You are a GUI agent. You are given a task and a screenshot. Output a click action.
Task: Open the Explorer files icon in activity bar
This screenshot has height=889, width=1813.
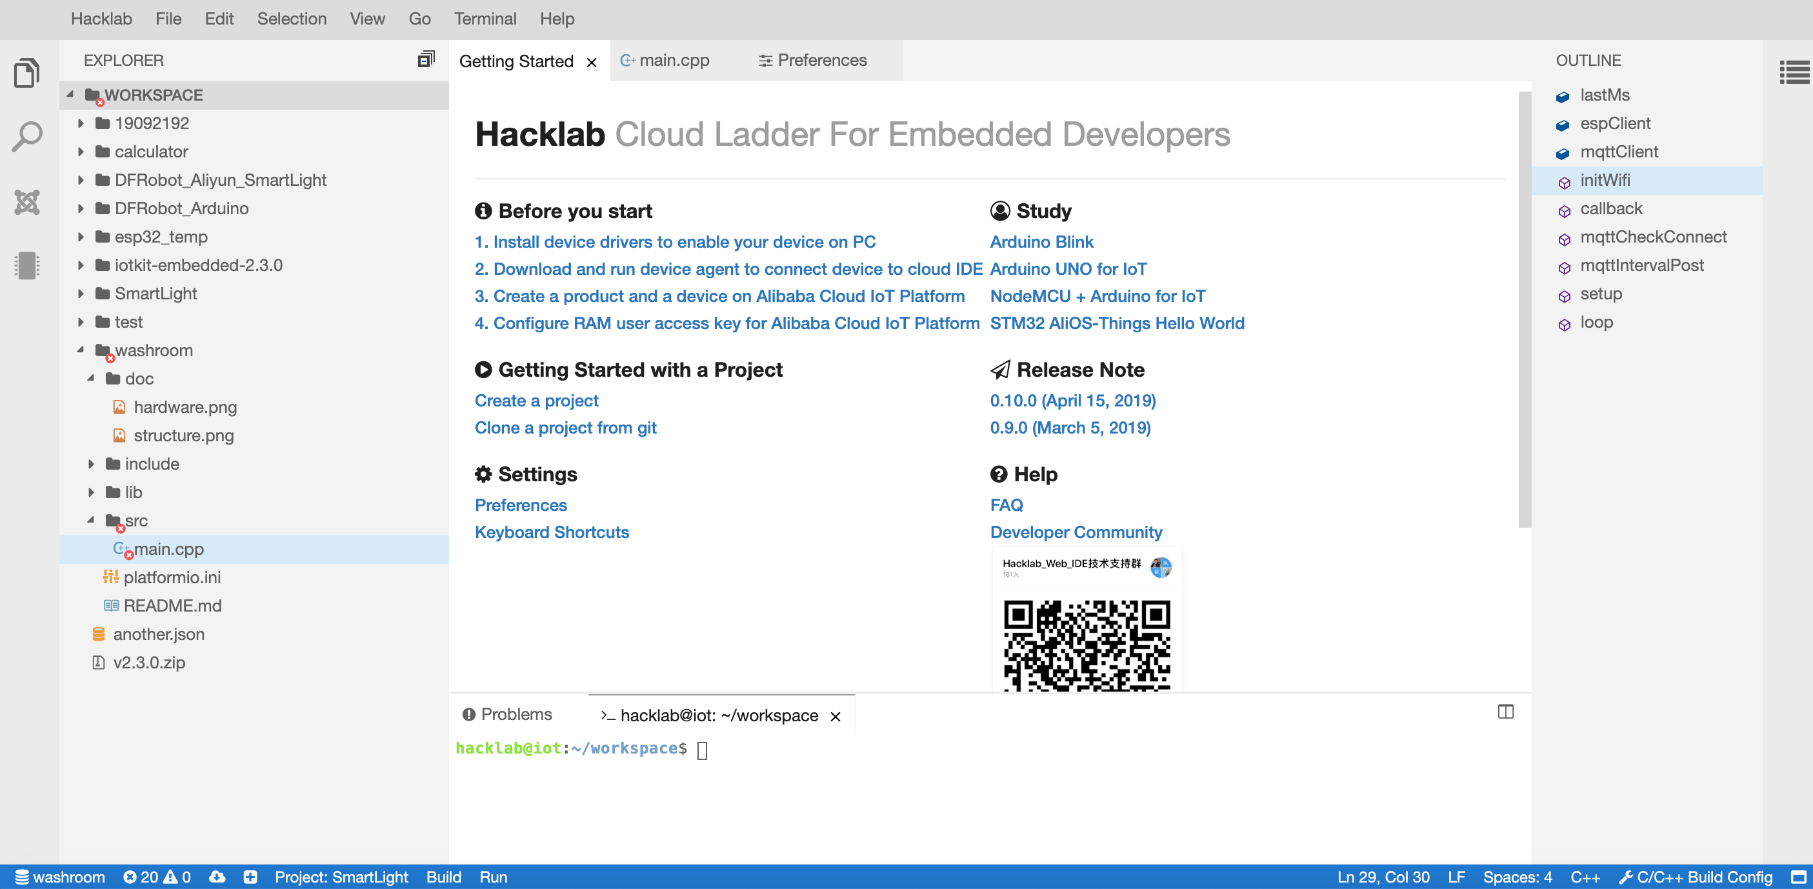(x=26, y=72)
